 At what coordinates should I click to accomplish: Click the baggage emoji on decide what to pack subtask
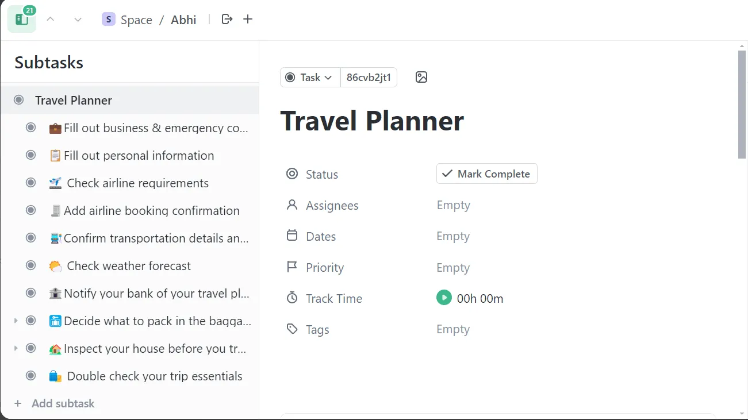[x=55, y=321]
